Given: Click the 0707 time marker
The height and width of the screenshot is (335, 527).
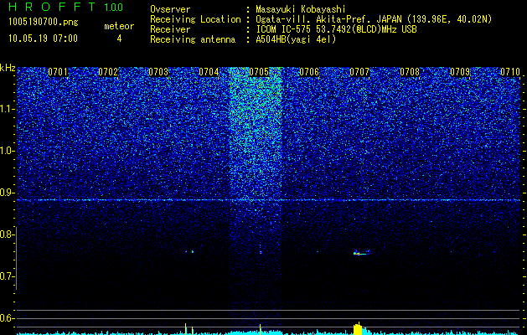Looking at the screenshot, I should point(359,72).
